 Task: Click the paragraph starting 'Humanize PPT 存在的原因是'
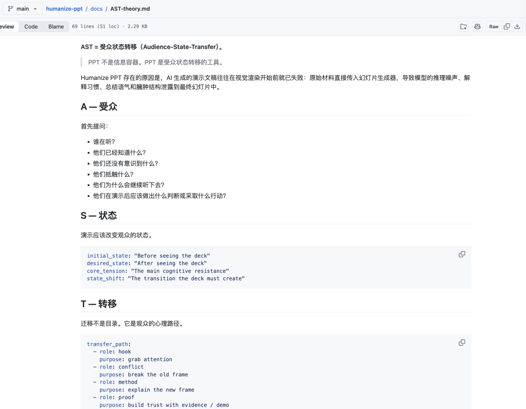[275, 82]
